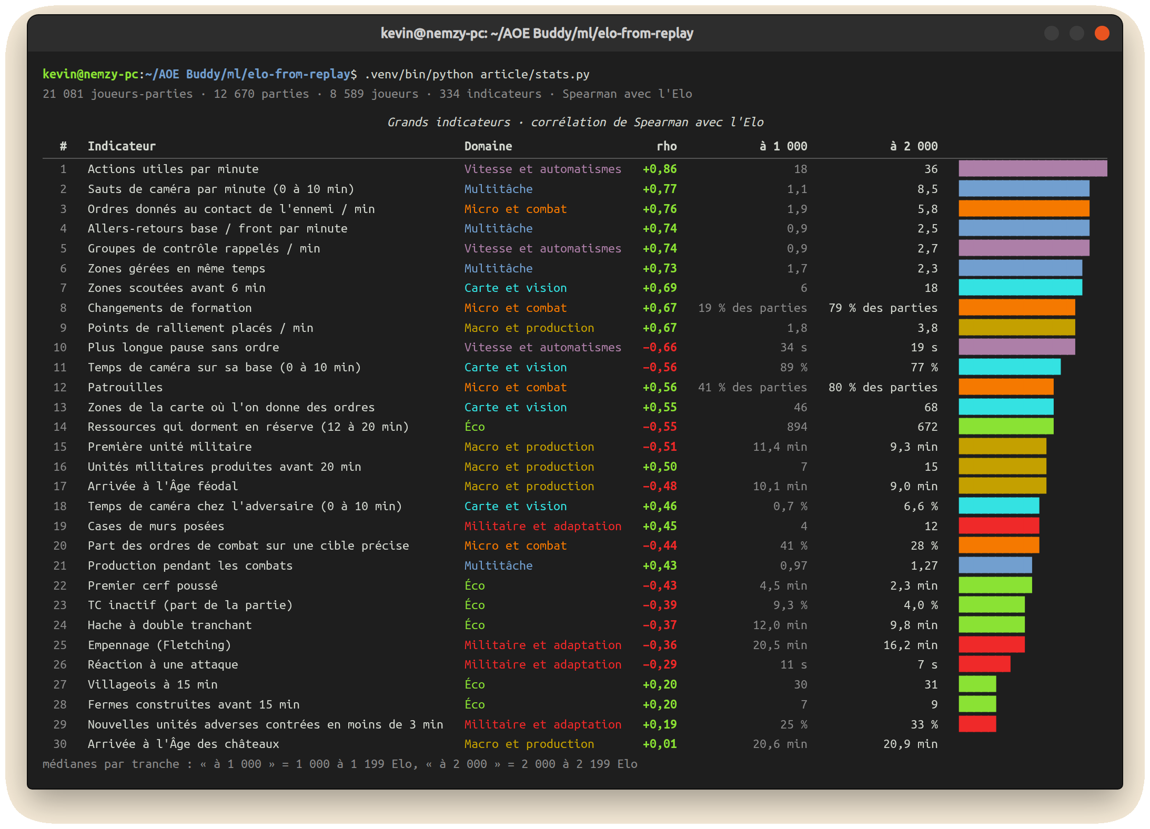Click 'Sauts de caméra par minute' indicator
1150x829 pixels.
pyautogui.click(x=221, y=189)
